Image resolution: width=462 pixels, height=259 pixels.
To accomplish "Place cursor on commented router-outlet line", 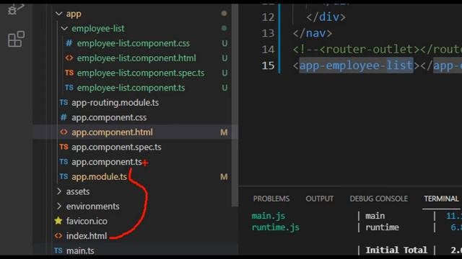I will tap(377, 50).
